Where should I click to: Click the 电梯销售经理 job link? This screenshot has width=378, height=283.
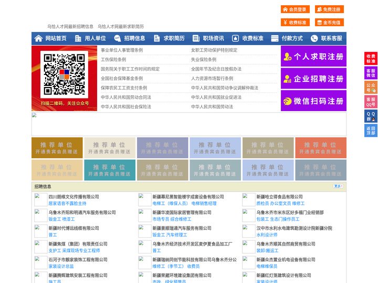coord(204,203)
